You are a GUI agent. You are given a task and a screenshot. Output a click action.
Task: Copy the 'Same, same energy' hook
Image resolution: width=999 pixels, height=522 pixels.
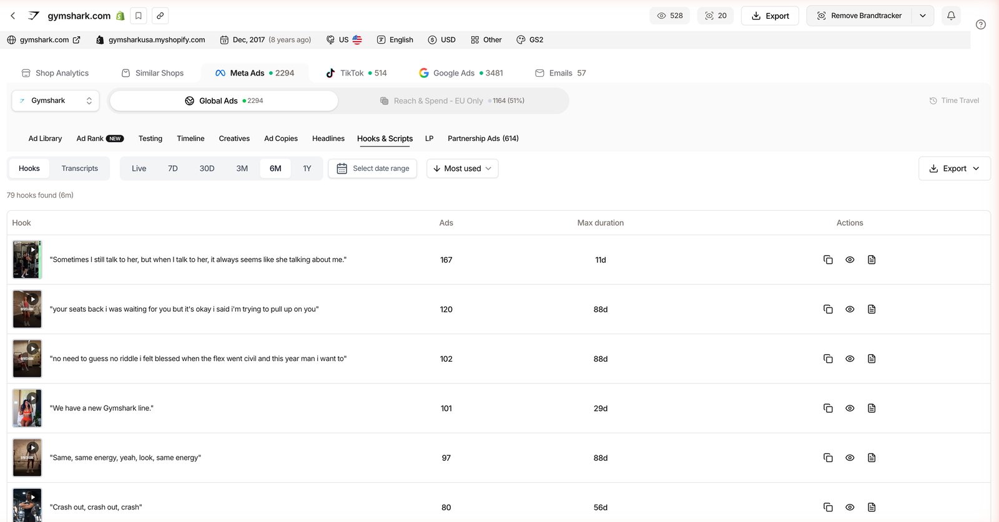coord(828,458)
